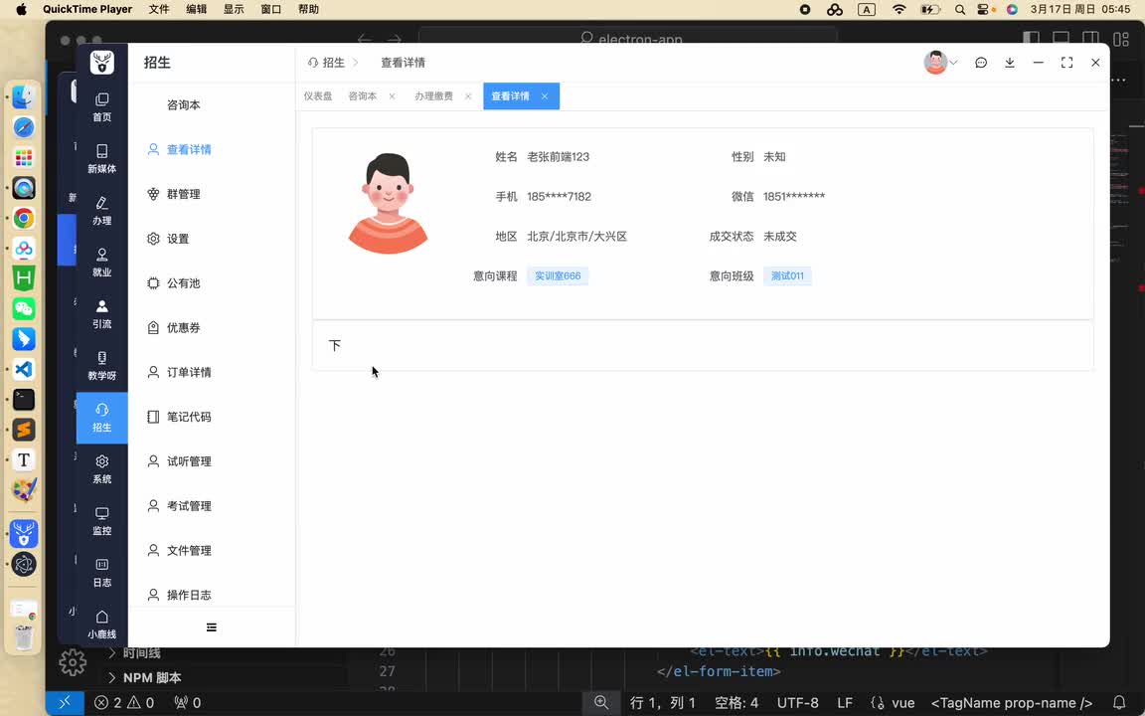Viewport: 1145px width, 716px height.
Task: Click the name 老张前端123
Action: tap(558, 157)
